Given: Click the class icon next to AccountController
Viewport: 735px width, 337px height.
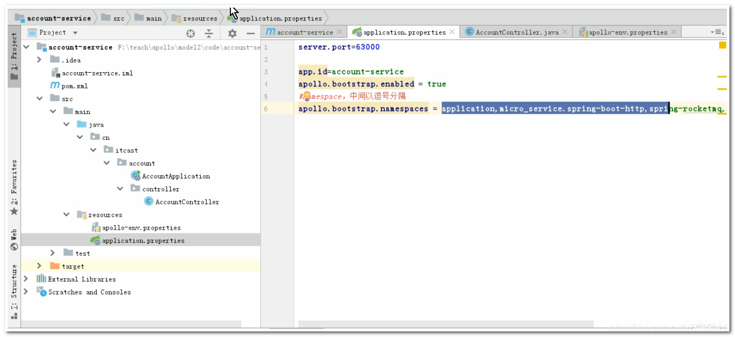Looking at the screenshot, I should click(x=147, y=201).
